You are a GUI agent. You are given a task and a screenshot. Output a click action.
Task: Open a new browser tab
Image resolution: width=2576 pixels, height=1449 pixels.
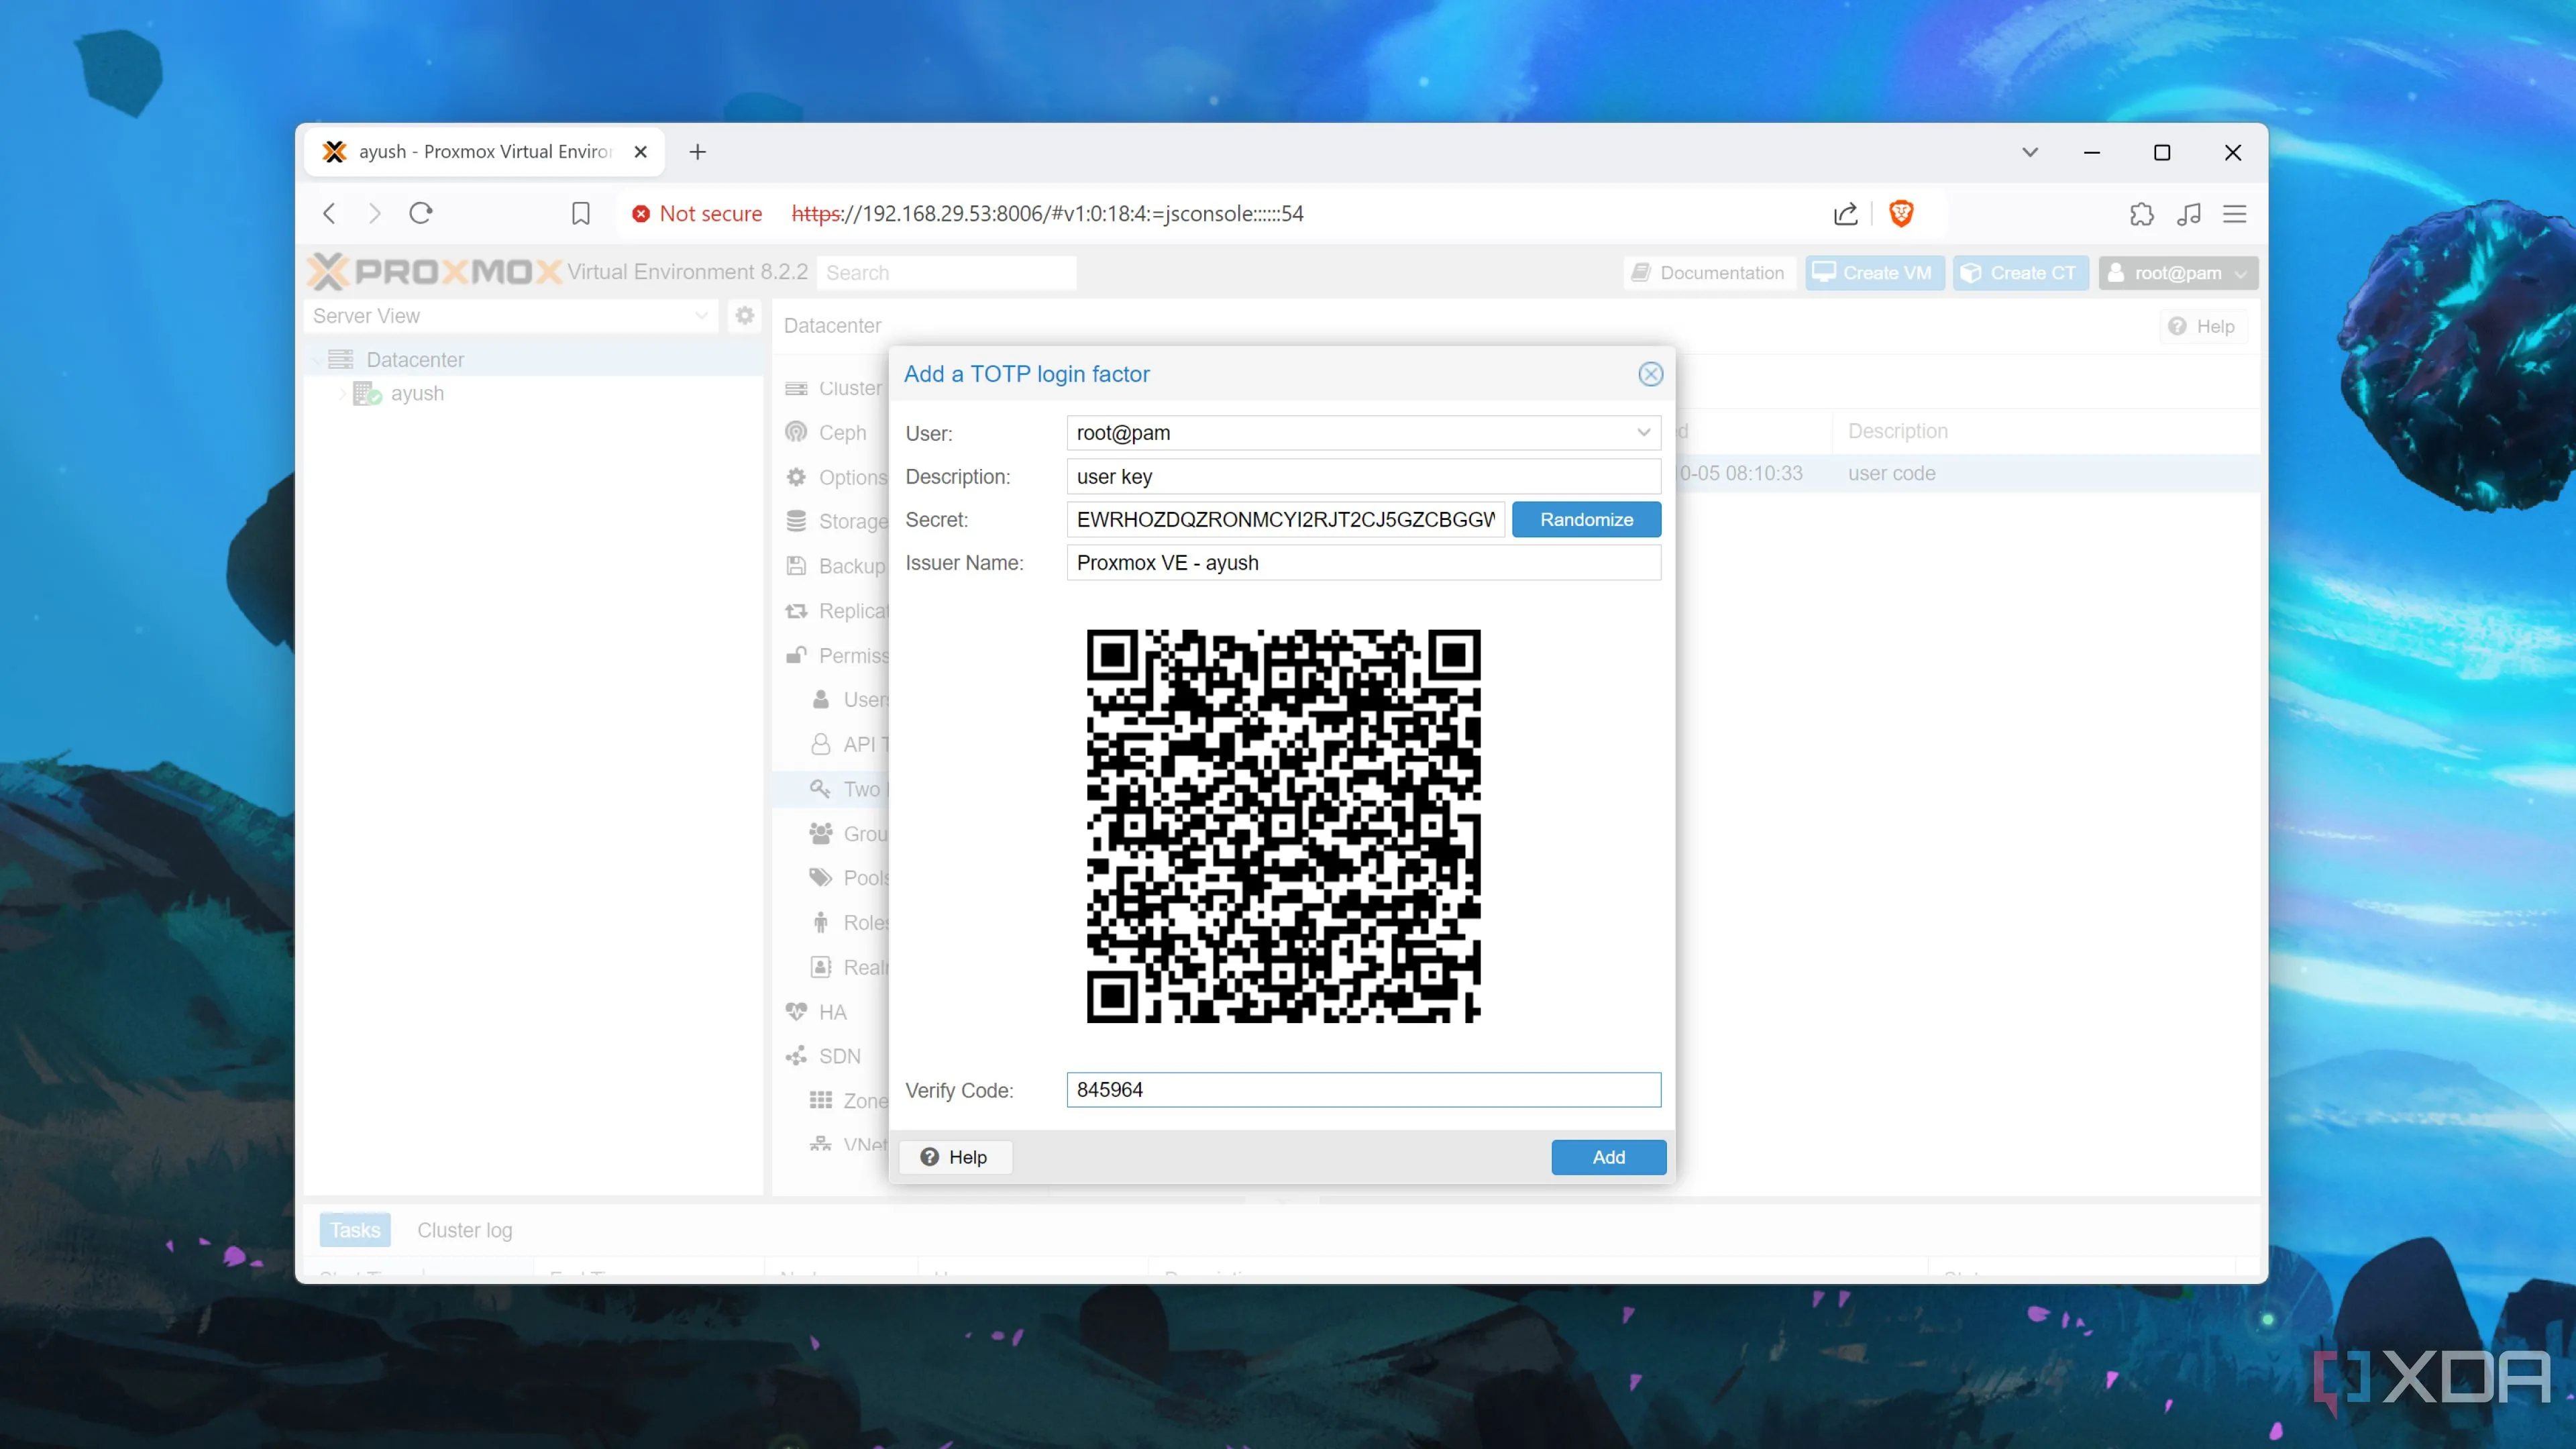point(698,151)
